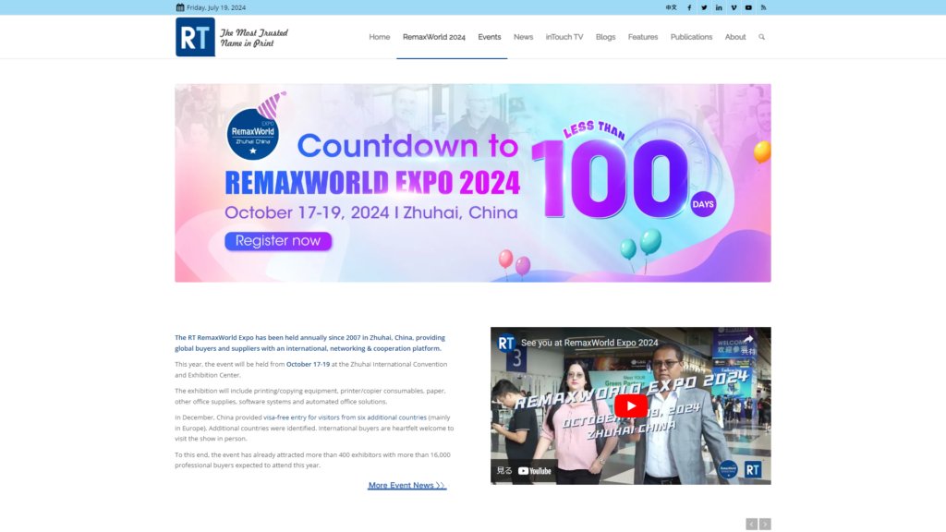Viewport: 946px width, 532px height.
Task: Open the News menu item
Action: [x=523, y=37]
